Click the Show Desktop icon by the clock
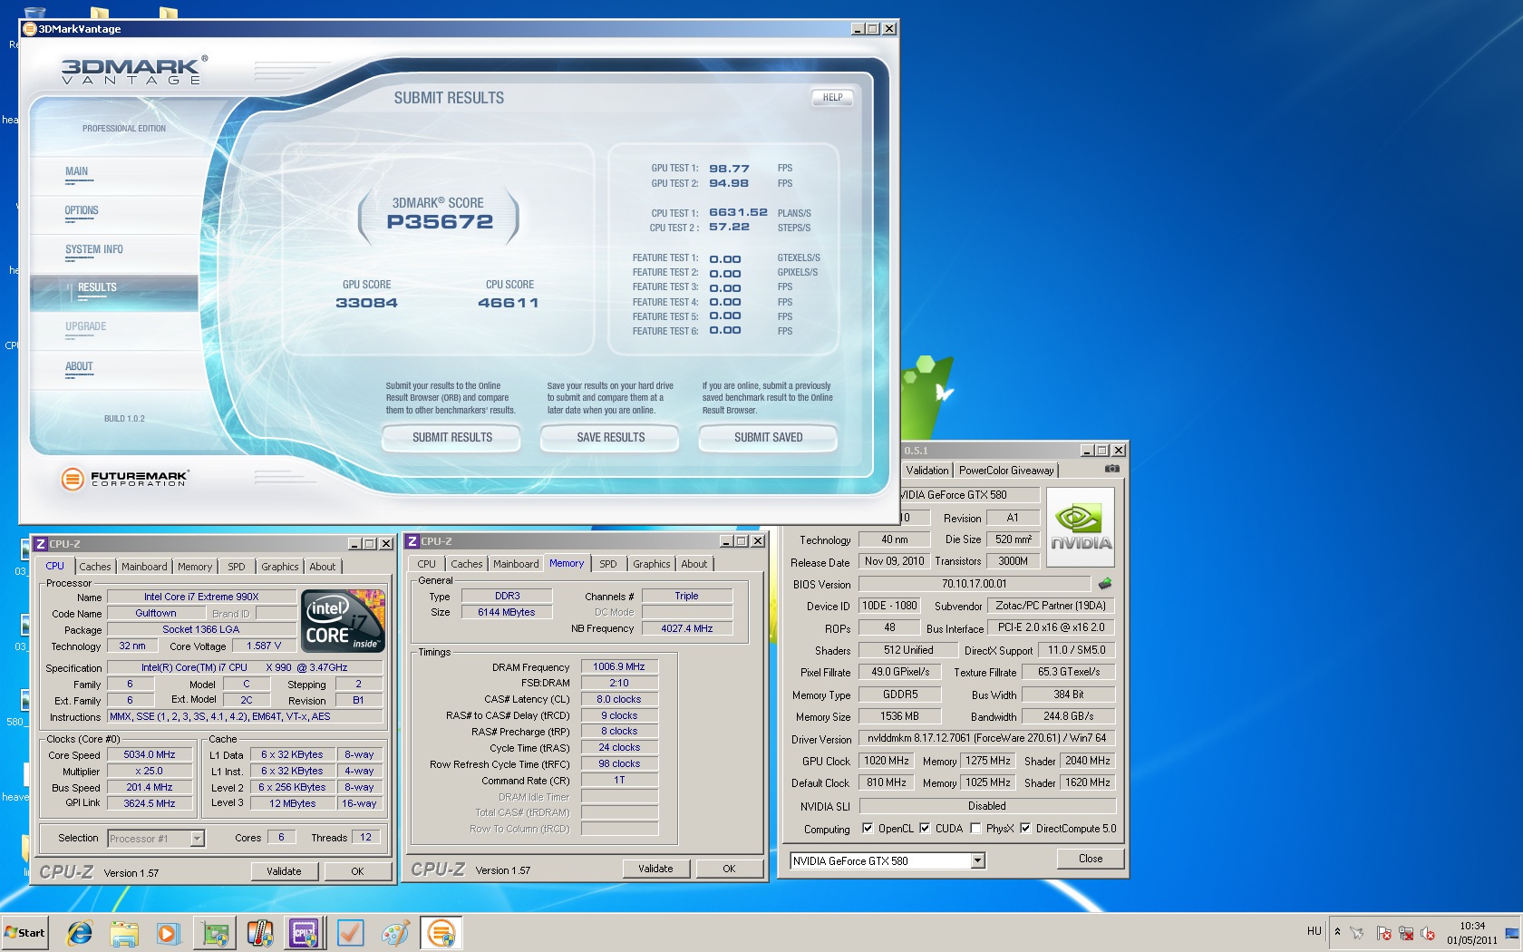Viewport: 1523px width, 952px height. [1512, 933]
